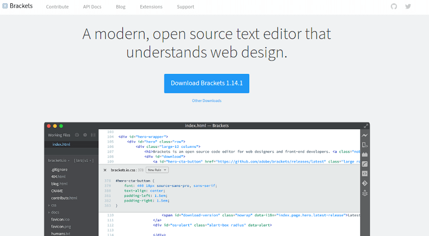
Task: Click the padding-left: 1.5em line
Action: coord(145,196)
